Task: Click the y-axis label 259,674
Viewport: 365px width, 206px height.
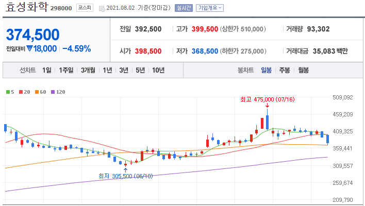Action: click(343, 183)
